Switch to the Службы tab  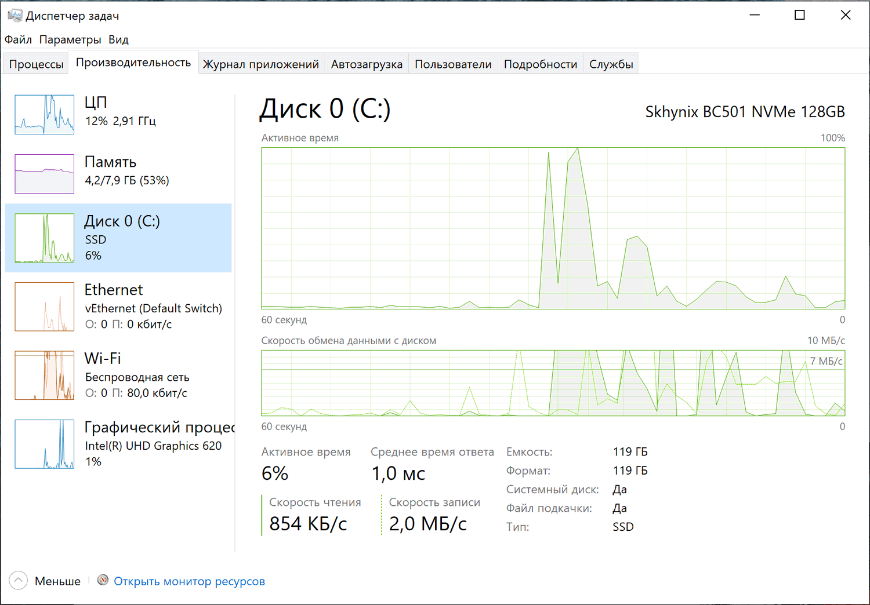tap(611, 63)
